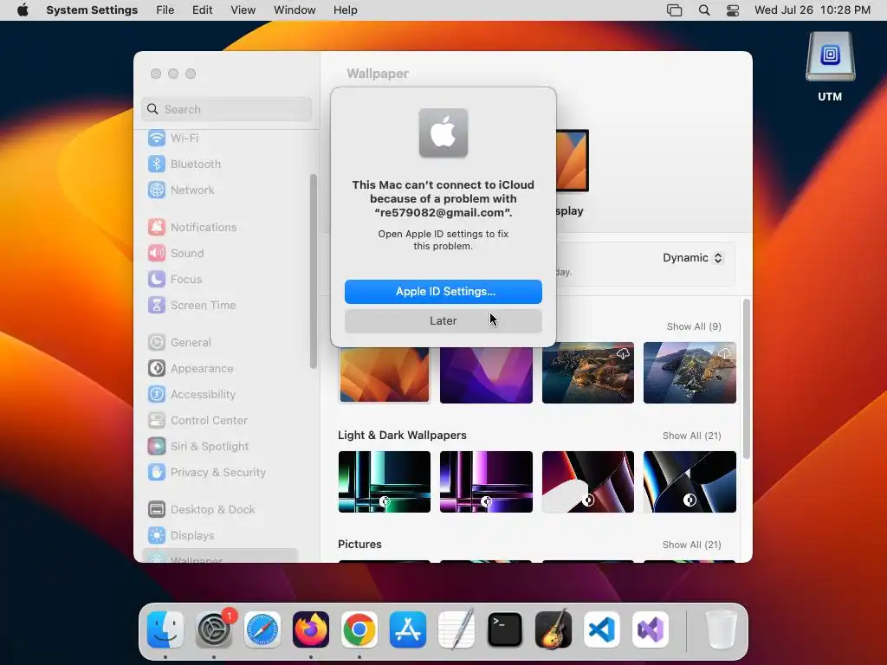Open the Trash in the Dock
887x665 pixels.
[722, 629]
